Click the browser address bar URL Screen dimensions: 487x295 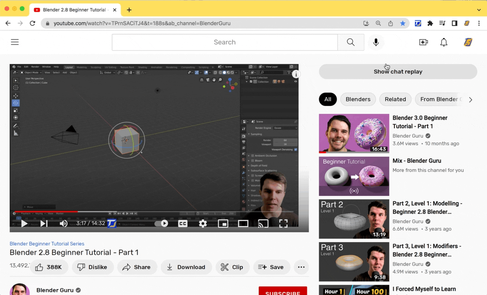coord(142,23)
